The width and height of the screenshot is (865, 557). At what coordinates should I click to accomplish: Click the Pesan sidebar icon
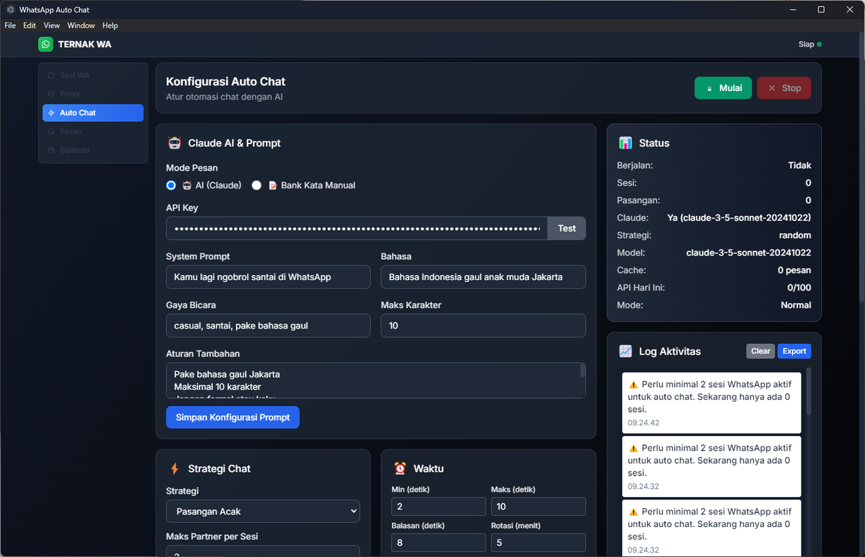tap(52, 132)
